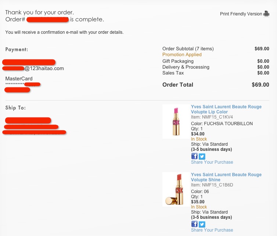Tweet the Rouge Volupte Lip Color purchase
This screenshot has height=236, width=277.
(202, 156)
